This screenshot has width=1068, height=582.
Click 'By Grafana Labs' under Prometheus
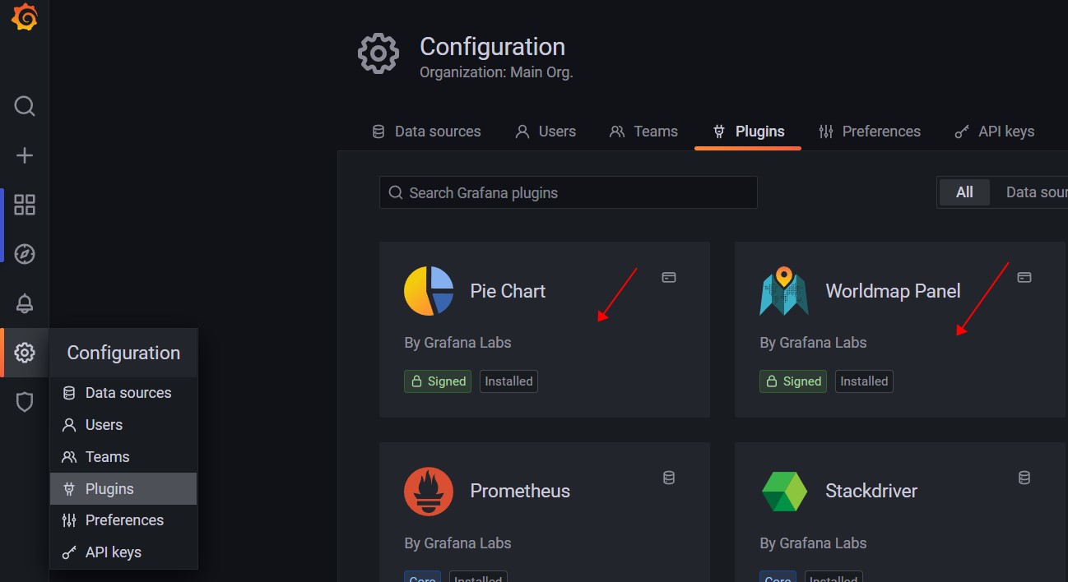457,543
